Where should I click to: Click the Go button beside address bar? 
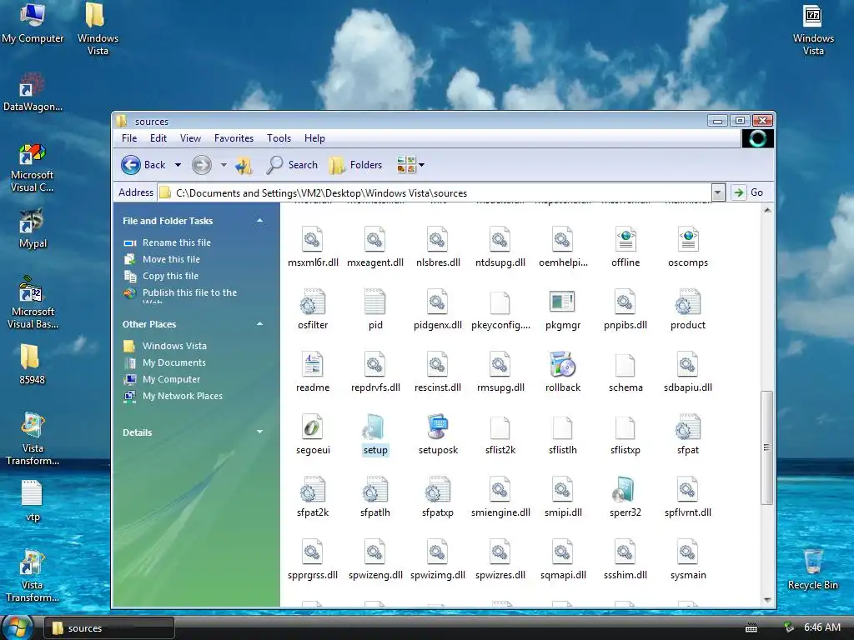tap(748, 192)
